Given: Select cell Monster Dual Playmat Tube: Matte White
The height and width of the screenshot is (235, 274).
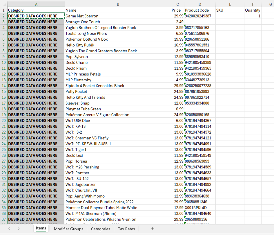Looking at the screenshot, I should point(118,208).
